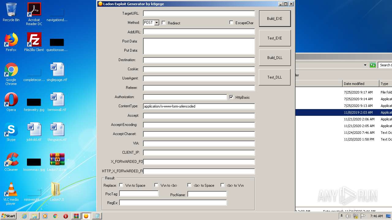Uncheck the HttpBasic checkbox
Viewport: 392px width, 220px height.
coord(231,97)
